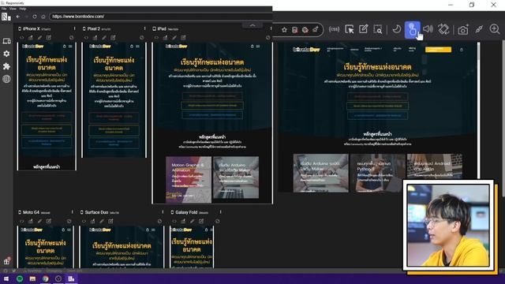
Task: Open Responsively app in taskbar
Action: click(71, 278)
